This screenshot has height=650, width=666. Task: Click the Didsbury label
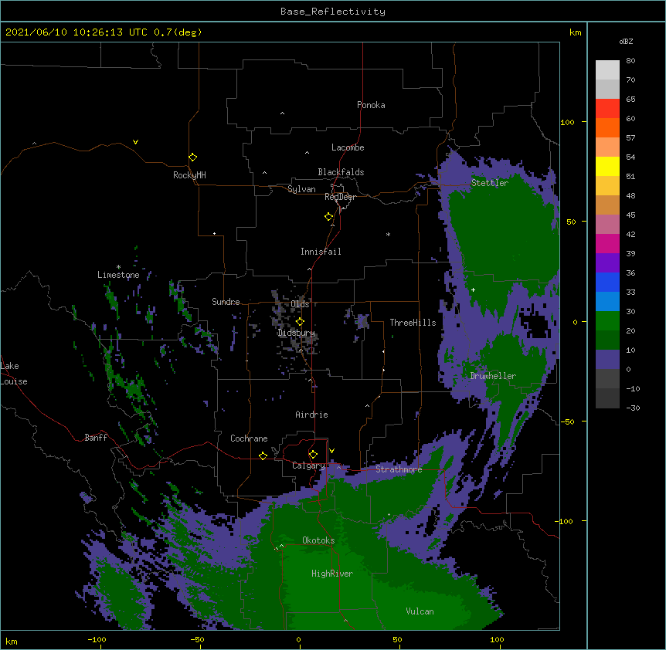pyautogui.click(x=297, y=333)
